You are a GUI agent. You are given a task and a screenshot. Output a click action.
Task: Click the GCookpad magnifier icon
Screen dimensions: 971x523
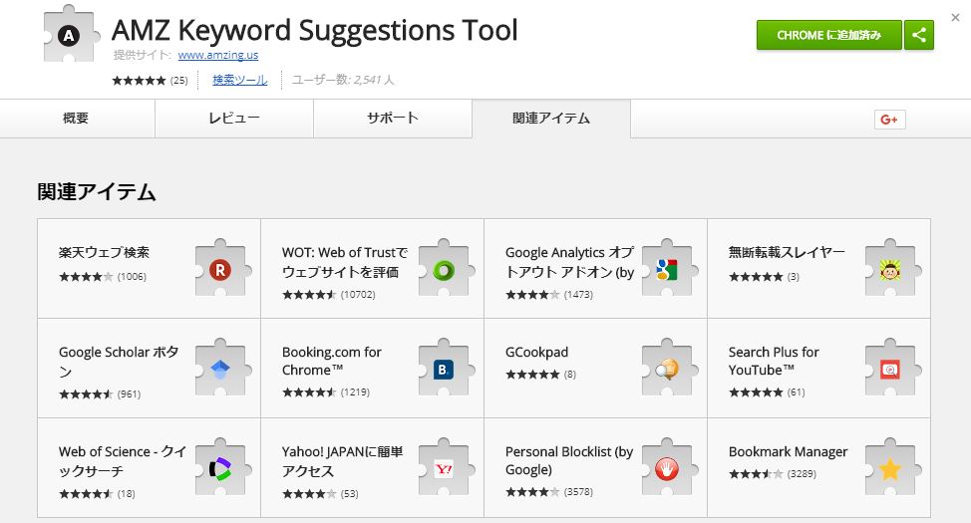pos(668,369)
